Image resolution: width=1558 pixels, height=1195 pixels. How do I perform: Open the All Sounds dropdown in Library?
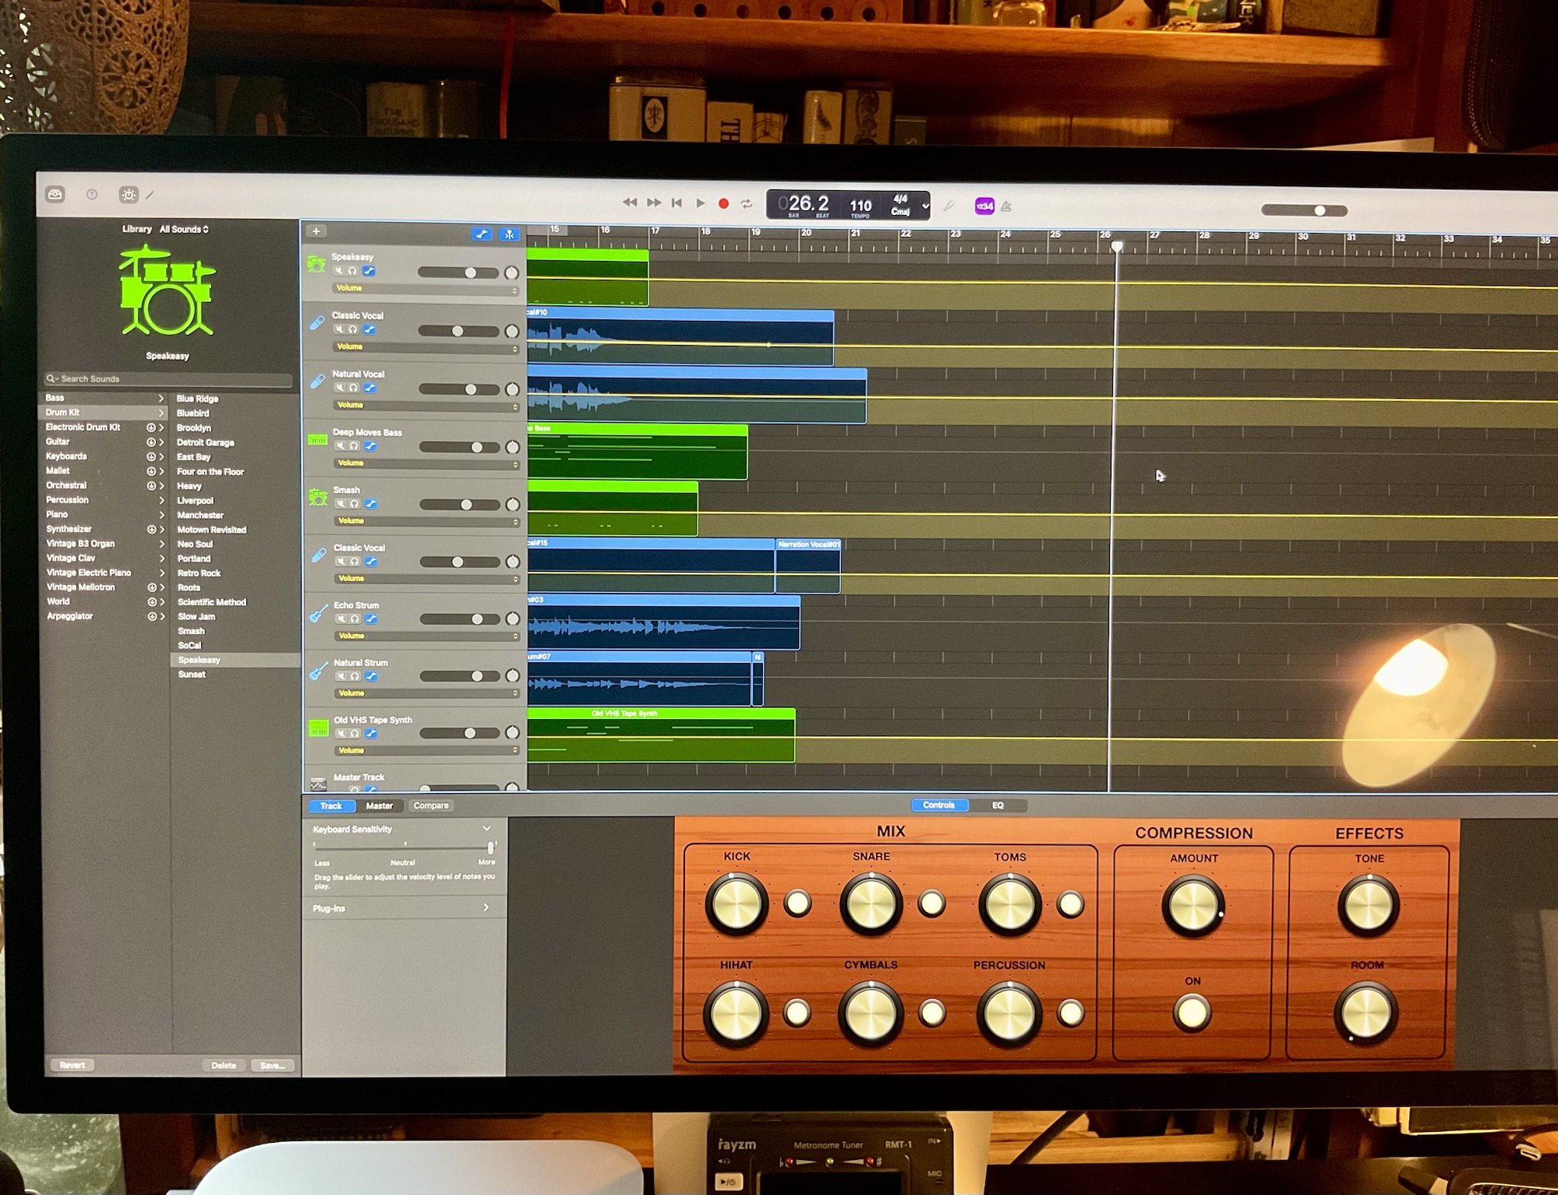(184, 230)
